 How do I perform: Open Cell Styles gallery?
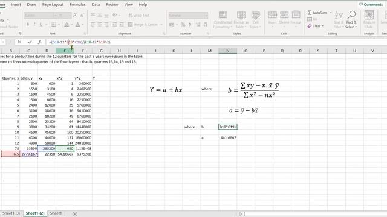[x=255, y=20]
